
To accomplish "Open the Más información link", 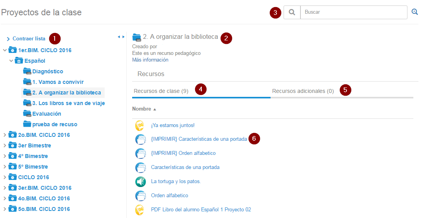I will (150, 60).
